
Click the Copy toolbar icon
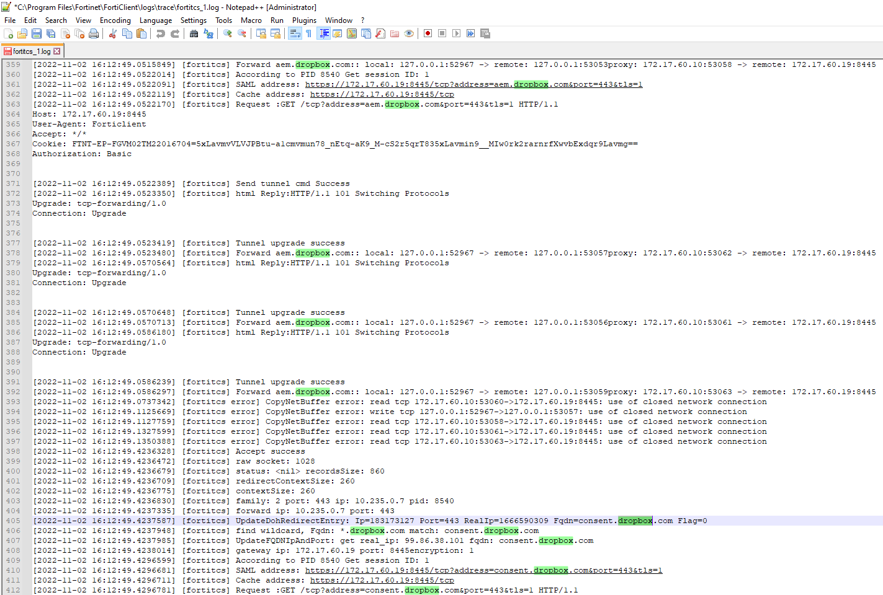tap(127, 33)
